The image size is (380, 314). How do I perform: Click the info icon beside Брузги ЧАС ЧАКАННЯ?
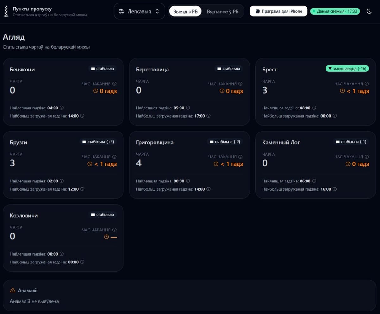point(114,157)
